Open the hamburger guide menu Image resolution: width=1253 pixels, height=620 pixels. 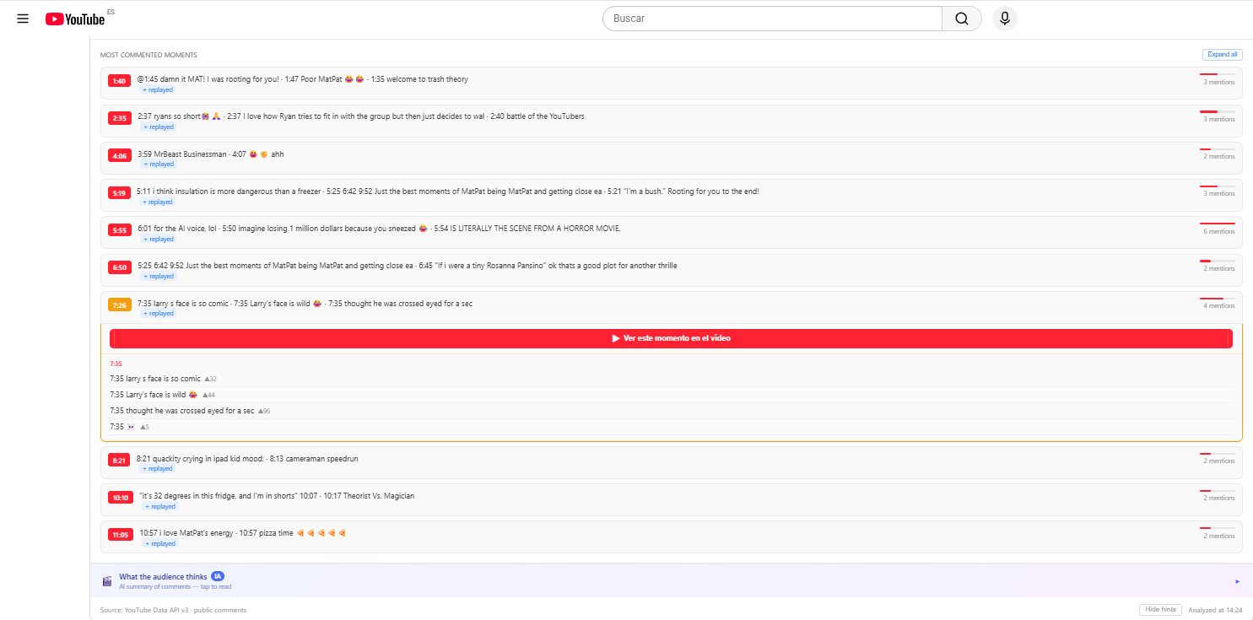(x=23, y=19)
